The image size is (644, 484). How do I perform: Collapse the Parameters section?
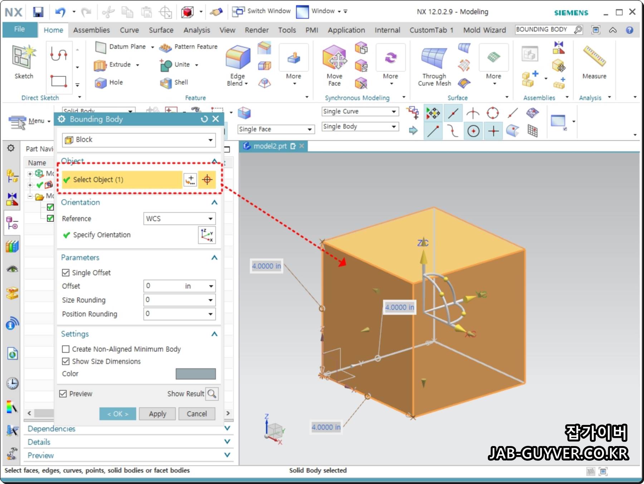(x=214, y=257)
